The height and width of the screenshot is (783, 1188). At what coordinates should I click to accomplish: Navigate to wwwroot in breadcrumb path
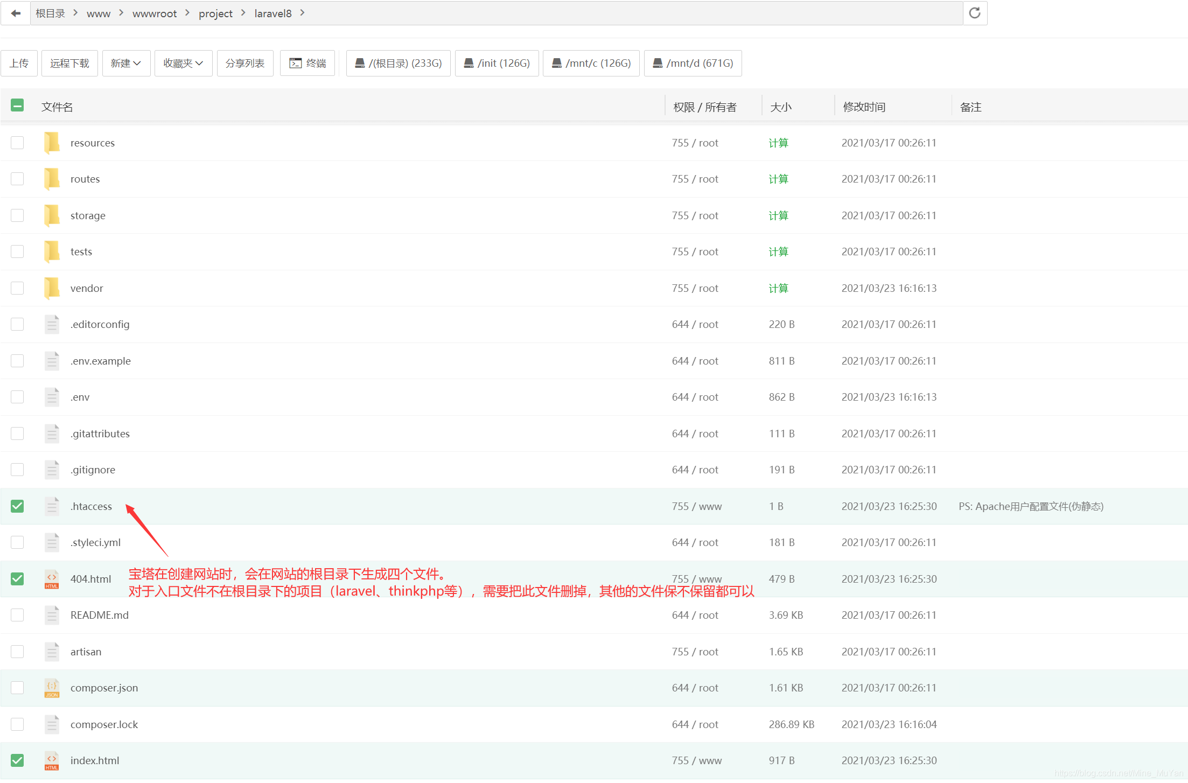pos(154,13)
